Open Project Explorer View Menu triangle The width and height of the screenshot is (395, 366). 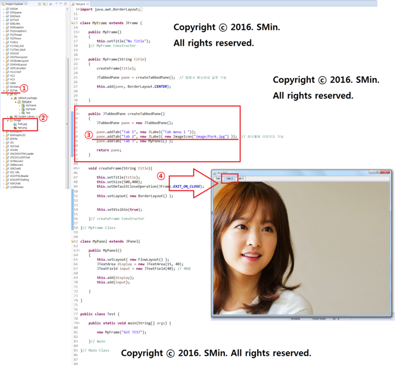pyautogui.click(x=56, y=4)
